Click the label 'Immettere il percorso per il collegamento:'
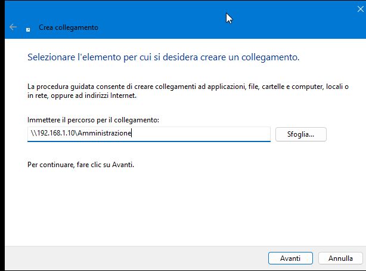The height and width of the screenshot is (271, 366). click(93, 120)
